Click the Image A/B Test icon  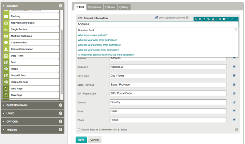pyautogui.click(x=6, y=82)
